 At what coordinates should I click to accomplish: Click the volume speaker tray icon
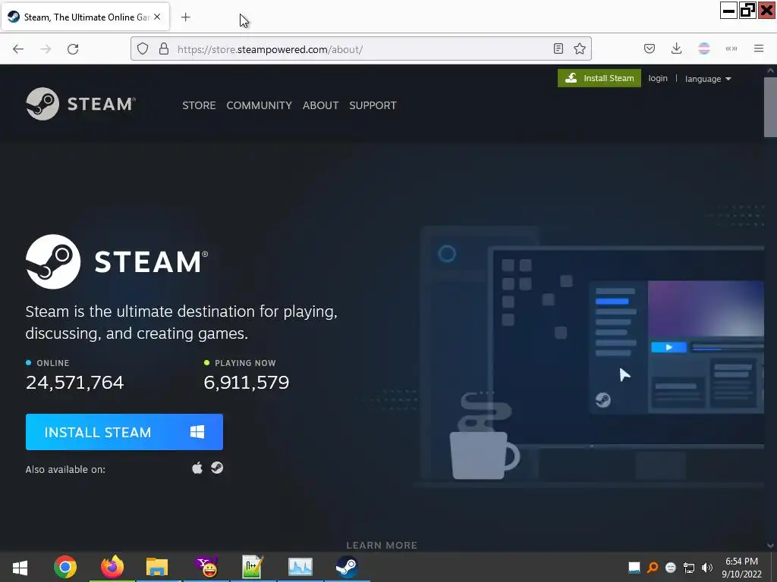(x=707, y=568)
